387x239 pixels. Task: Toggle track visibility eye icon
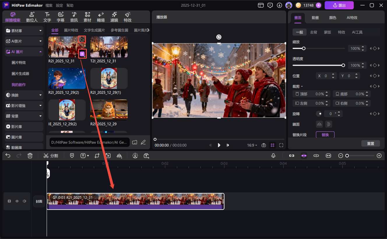click(x=17, y=201)
